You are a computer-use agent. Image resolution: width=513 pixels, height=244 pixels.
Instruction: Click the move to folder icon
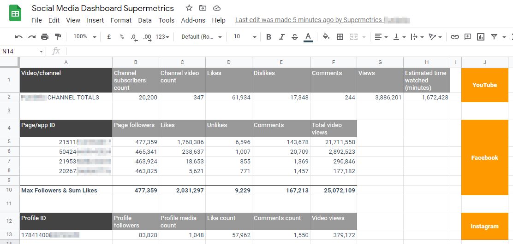point(203,8)
